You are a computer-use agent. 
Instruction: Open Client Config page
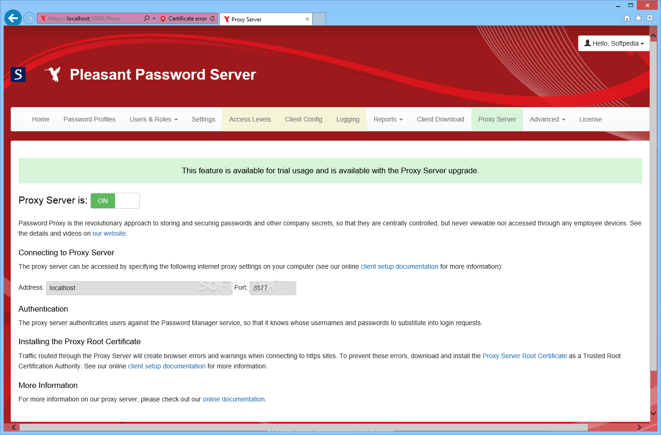[304, 119]
